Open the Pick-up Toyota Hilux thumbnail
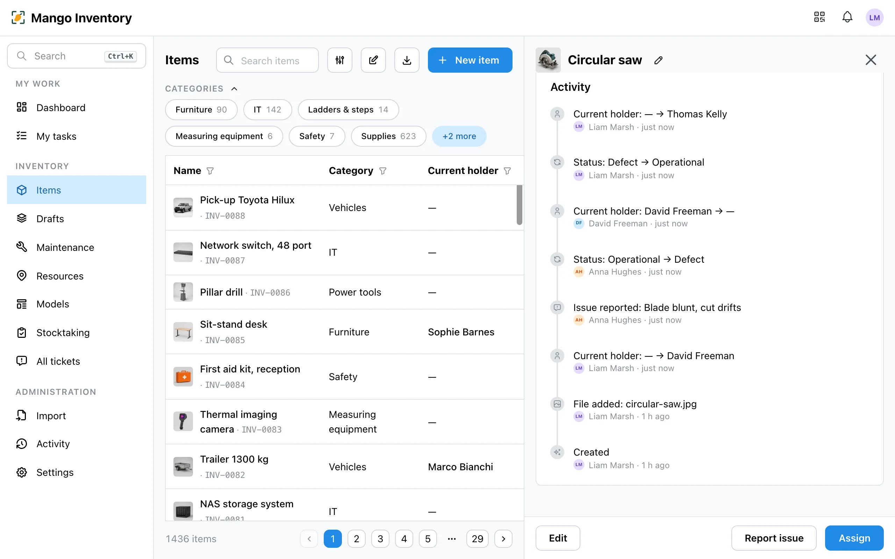This screenshot has width=895, height=559. point(183,208)
